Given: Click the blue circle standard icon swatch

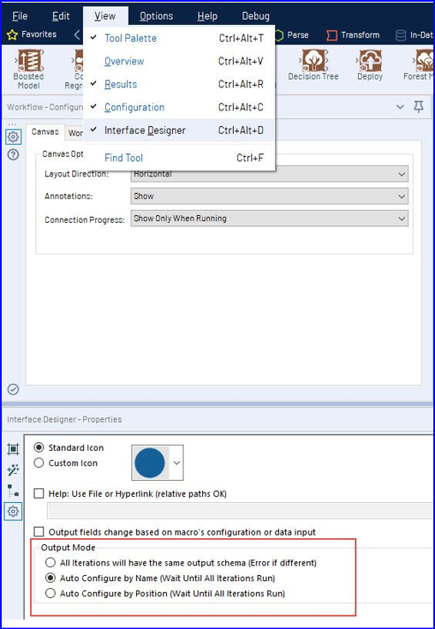Looking at the screenshot, I should (x=150, y=463).
